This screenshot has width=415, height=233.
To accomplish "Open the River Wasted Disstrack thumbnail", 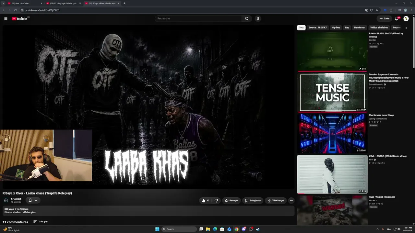I will [332, 210].
